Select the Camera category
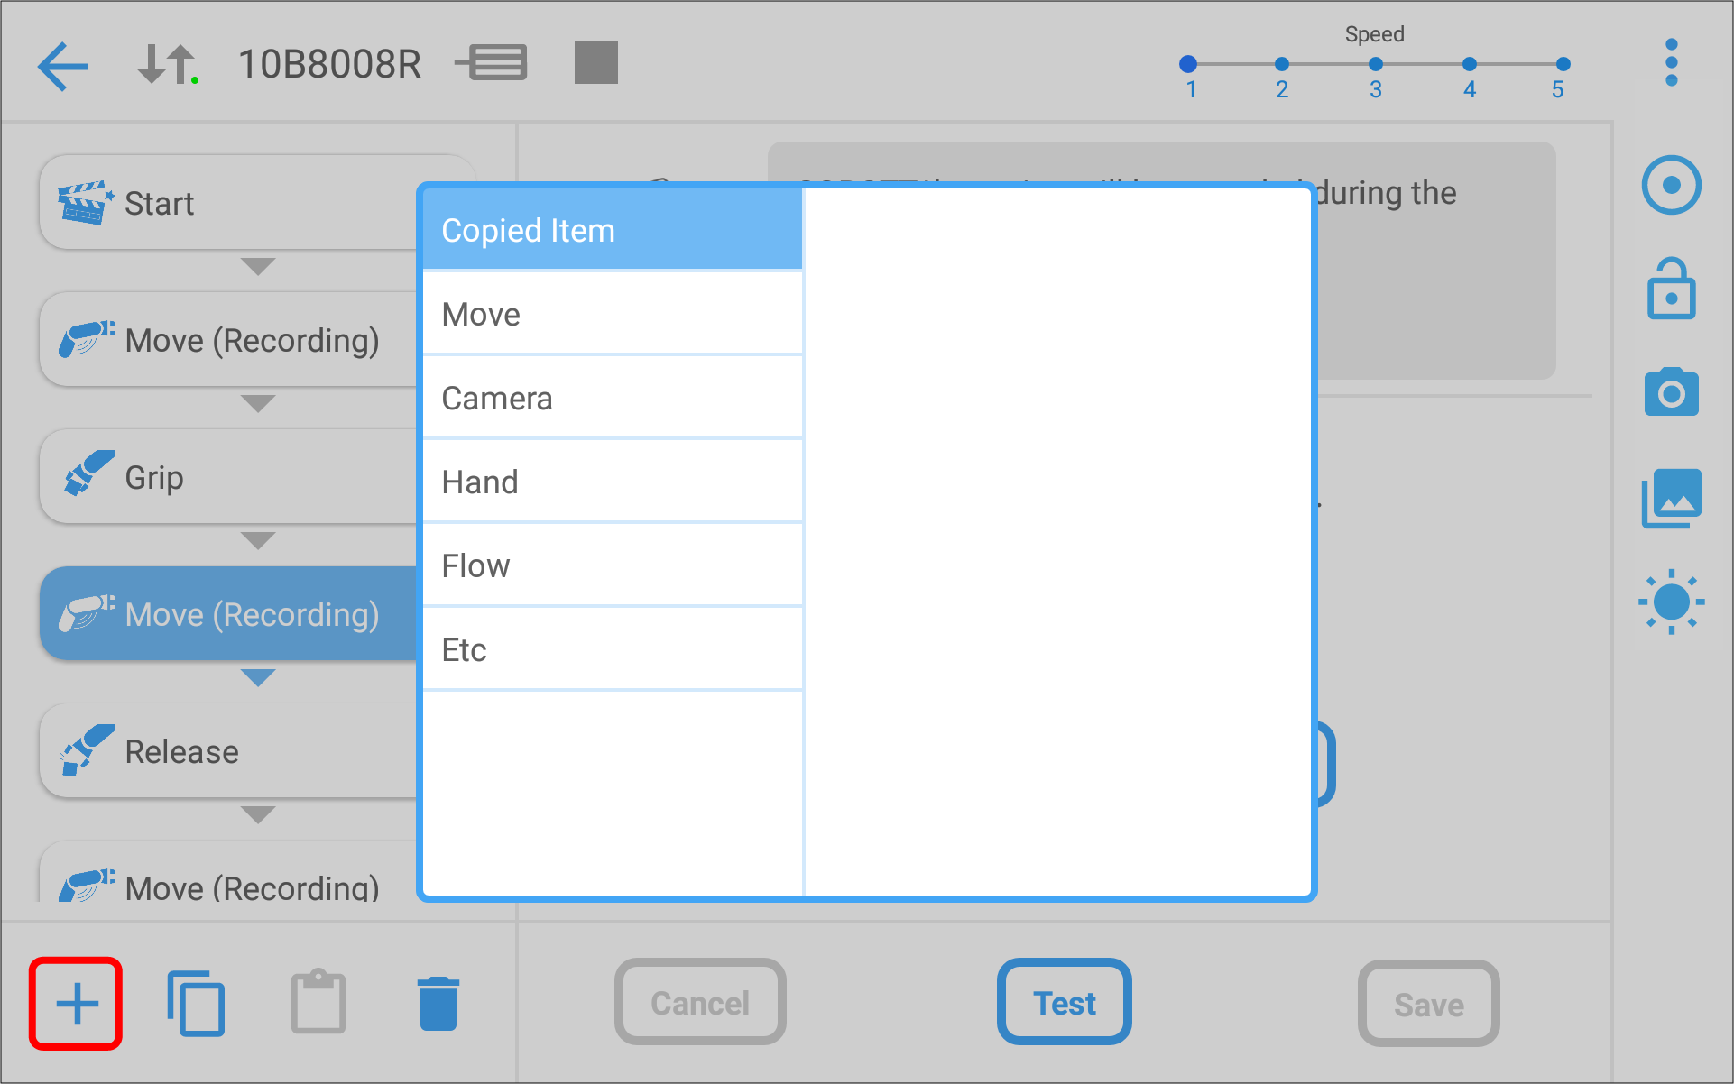Screen dimensions: 1734x1084 coord(612,399)
